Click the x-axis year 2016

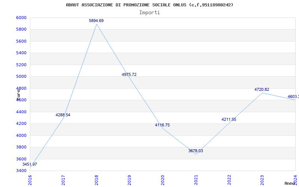point(30,180)
